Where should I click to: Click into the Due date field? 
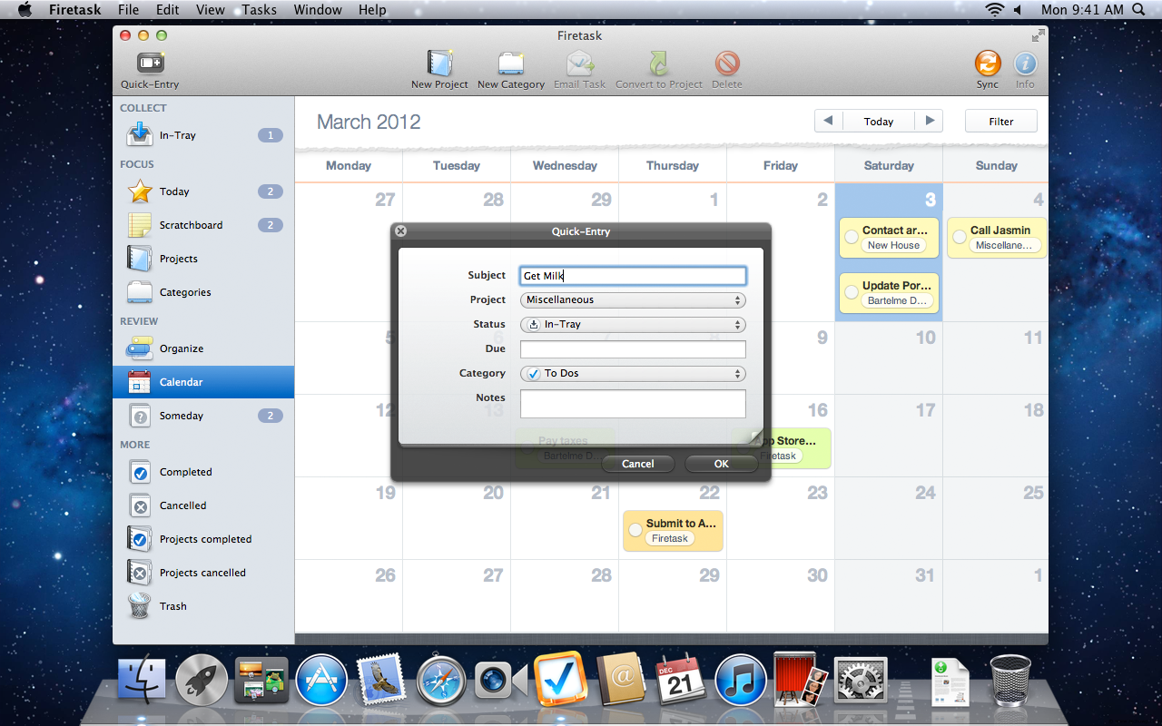click(x=633, y=349)
